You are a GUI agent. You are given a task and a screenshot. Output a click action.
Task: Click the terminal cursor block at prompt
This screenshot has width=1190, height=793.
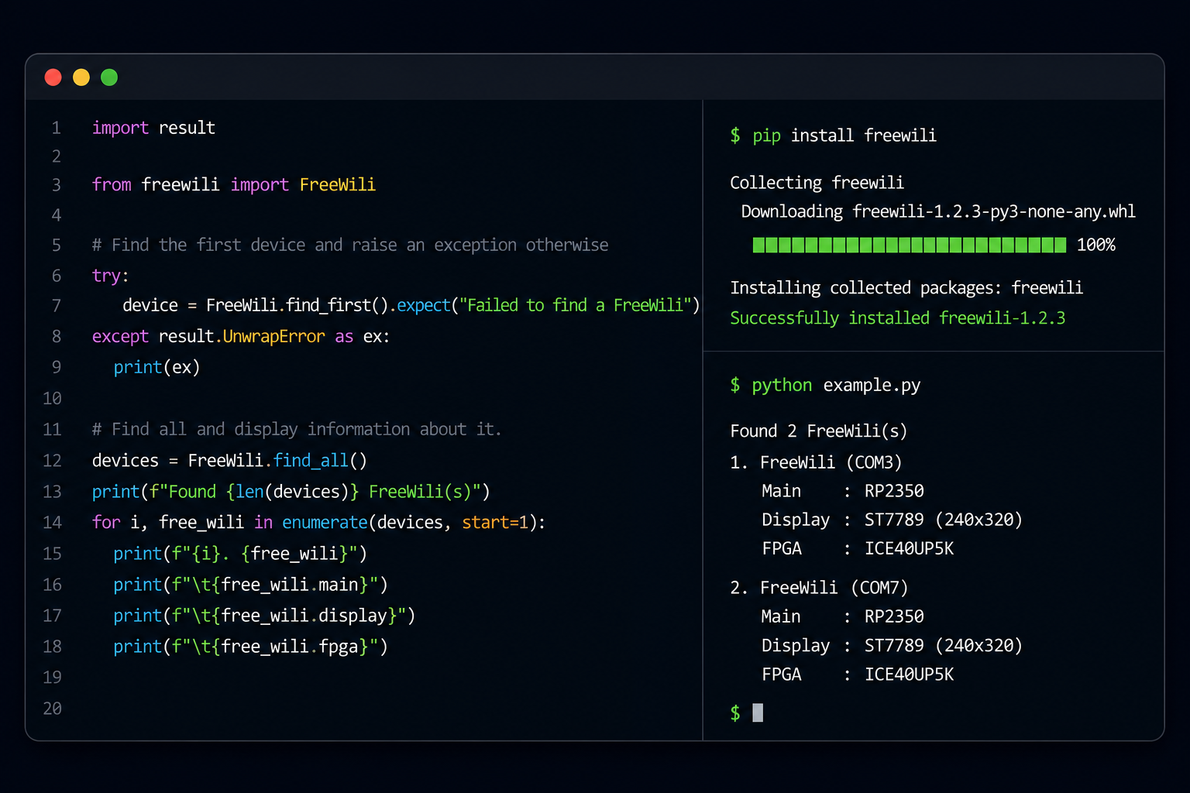758,712
